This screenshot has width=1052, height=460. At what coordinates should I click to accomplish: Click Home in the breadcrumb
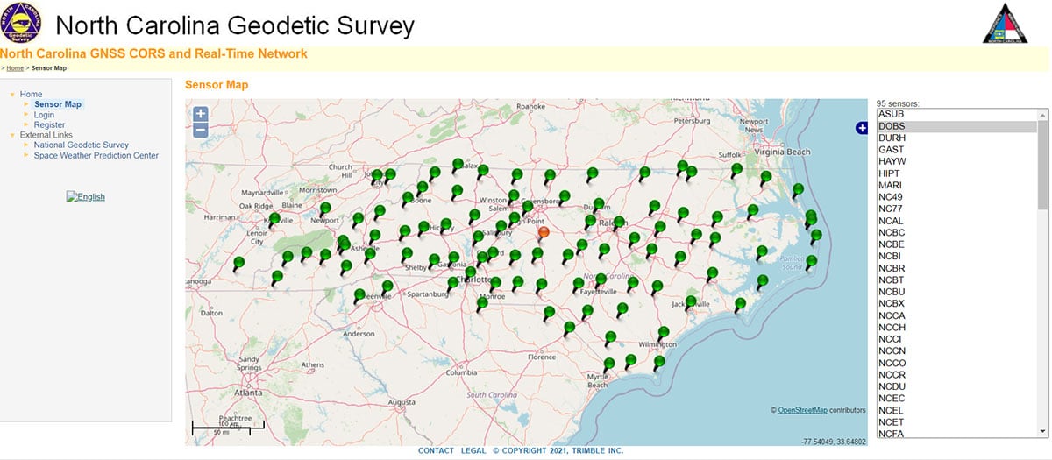[x=15, y=67]
